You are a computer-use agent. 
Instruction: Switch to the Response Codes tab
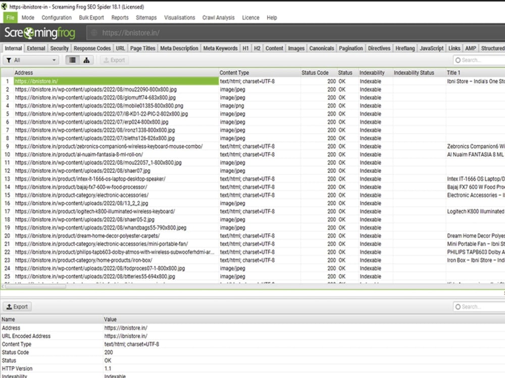click(92, 48)
